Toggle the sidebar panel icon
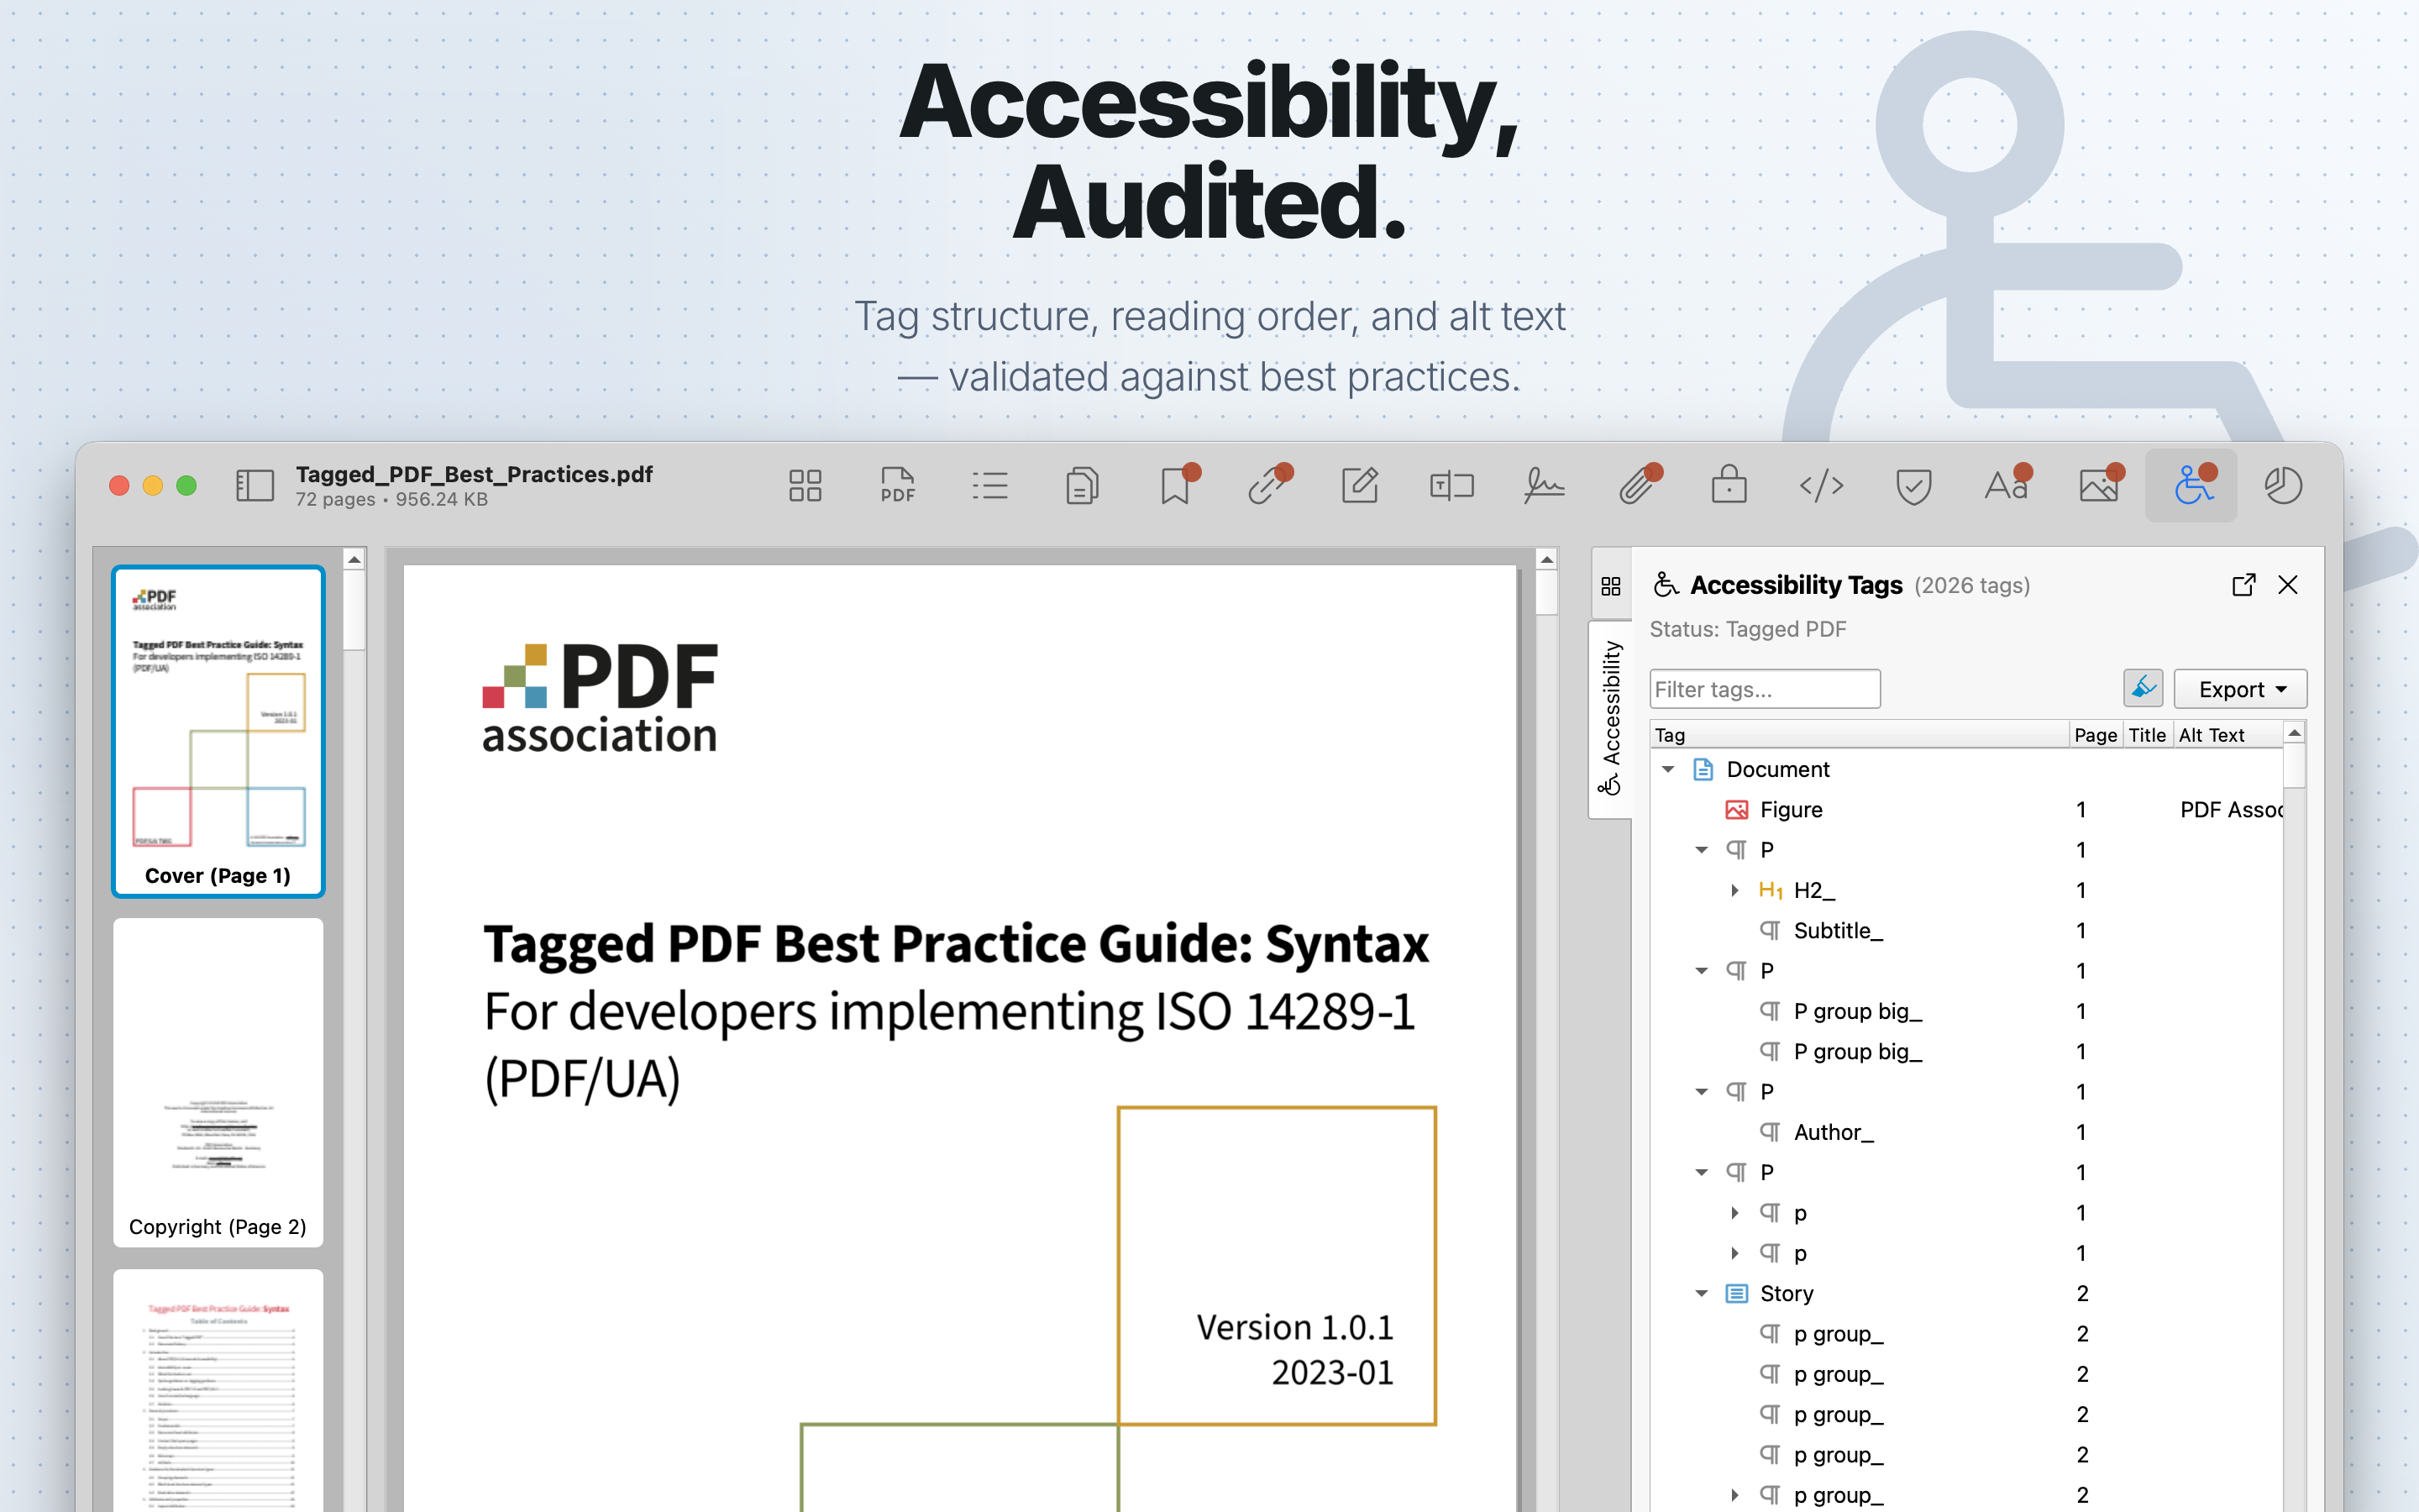This screenshot has width=2419, height=1512. [254, 486]
